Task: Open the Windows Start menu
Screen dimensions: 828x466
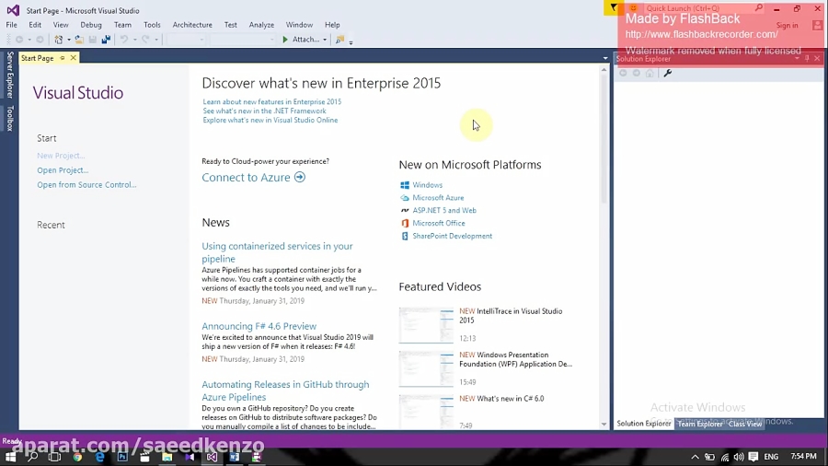Action: pos(10,457)
